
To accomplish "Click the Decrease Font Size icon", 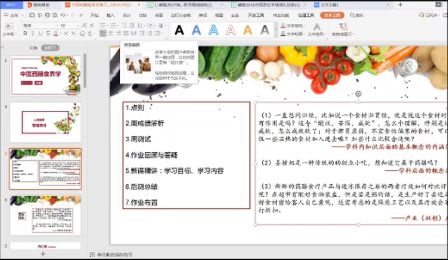I will coord(91,26).
